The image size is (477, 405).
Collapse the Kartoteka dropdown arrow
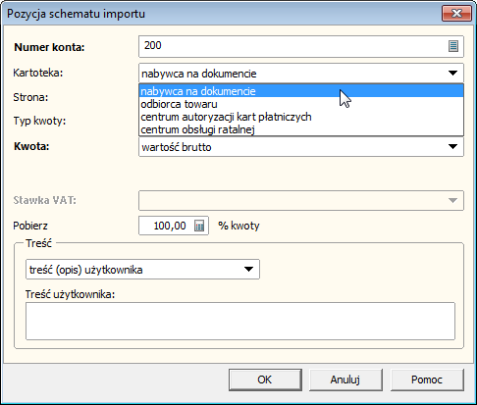coord(452,73)
